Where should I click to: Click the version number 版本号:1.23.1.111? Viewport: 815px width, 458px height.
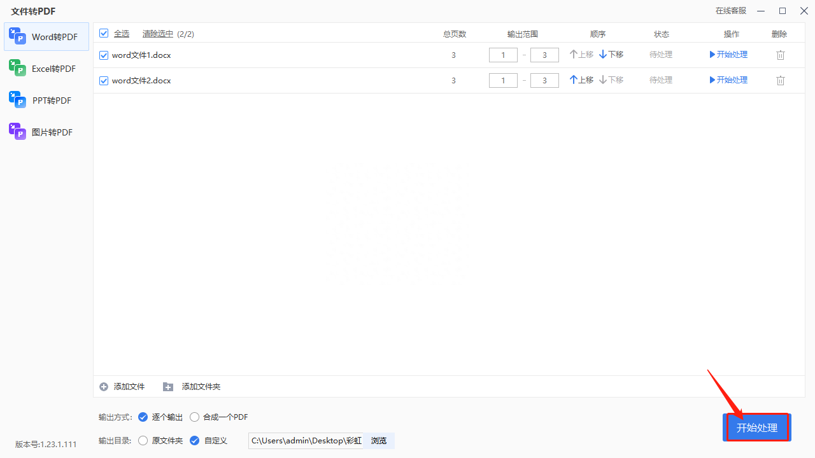pyautogui.click(x=46, y=445)
